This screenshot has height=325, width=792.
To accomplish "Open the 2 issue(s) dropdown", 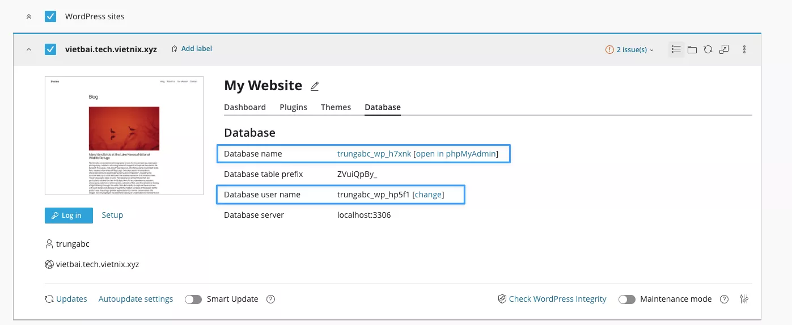I will [634, 50].
